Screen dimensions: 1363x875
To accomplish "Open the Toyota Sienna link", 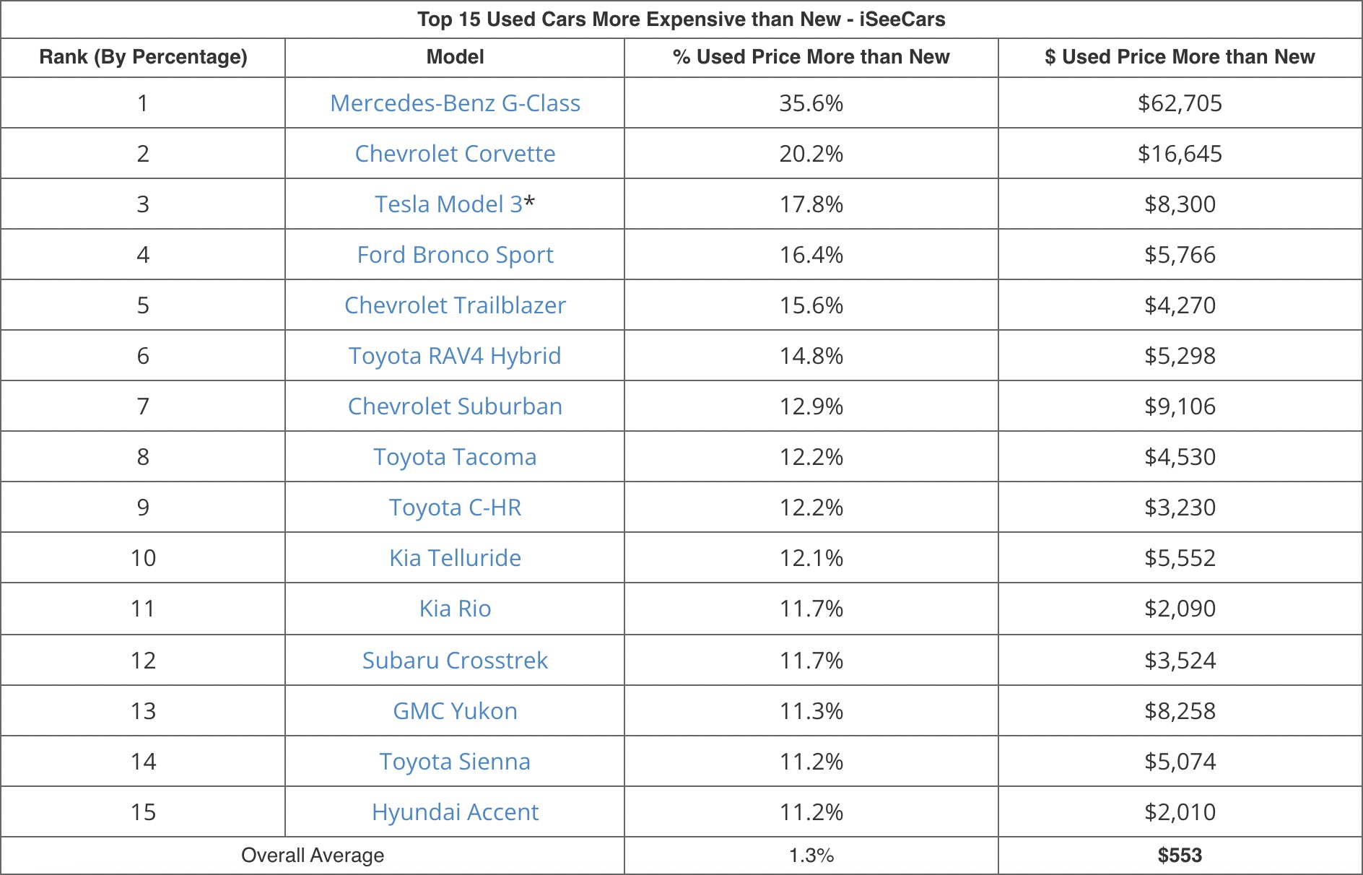I will coord(455,762).
